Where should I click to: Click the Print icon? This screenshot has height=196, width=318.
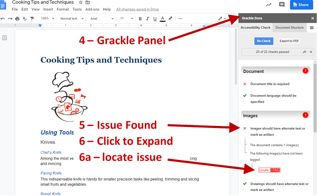point(17,19)
